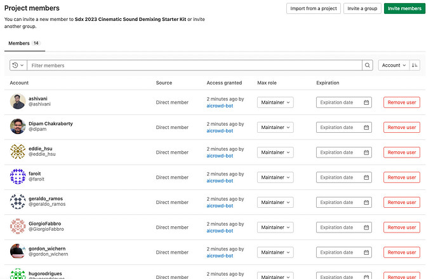Change eddie_hsu's Maintainer role dropdown
Image resolution: width=438 pixels, height=279 pixels.
pyautogui.click(x=275, y=153)
